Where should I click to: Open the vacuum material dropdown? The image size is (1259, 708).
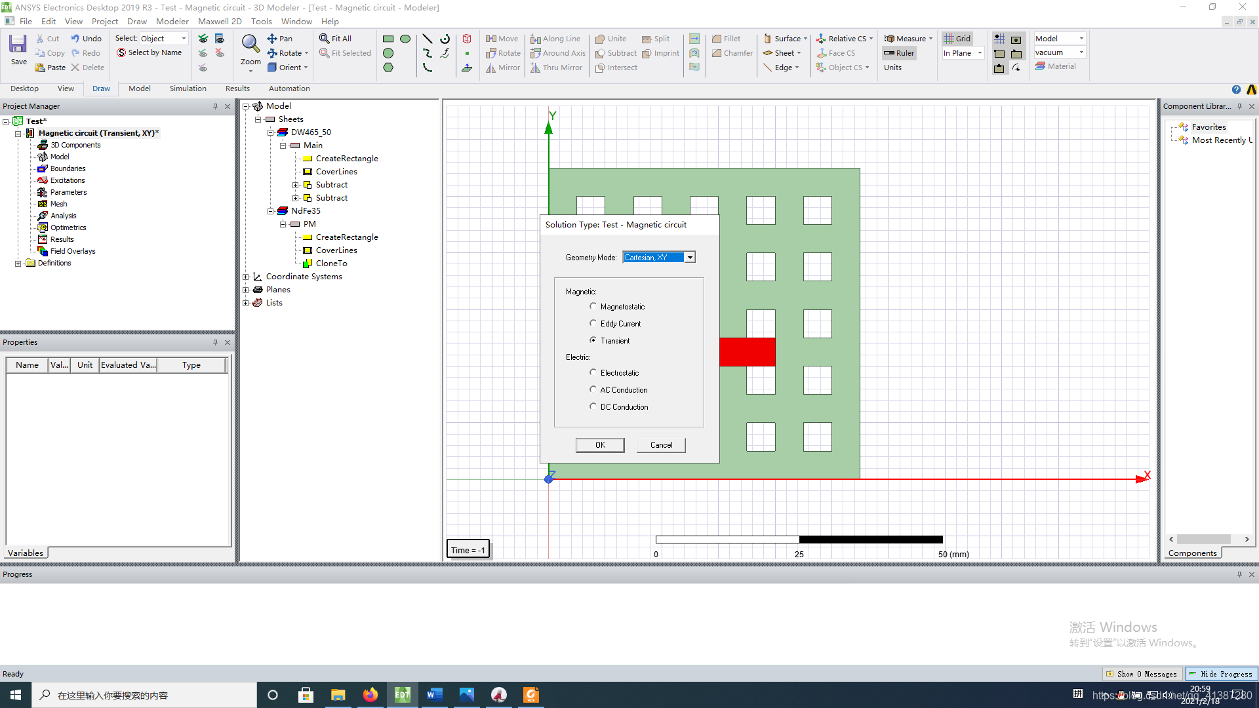point(1081,52)
